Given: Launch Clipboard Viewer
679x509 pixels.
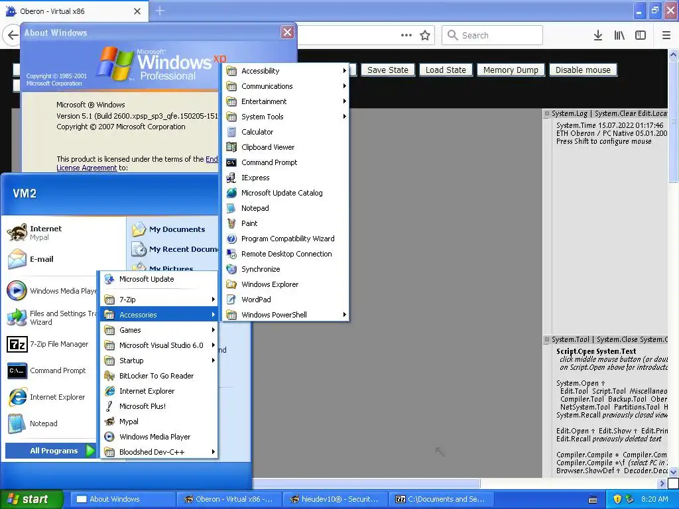Looking at the screenshot, I should 285,147.
